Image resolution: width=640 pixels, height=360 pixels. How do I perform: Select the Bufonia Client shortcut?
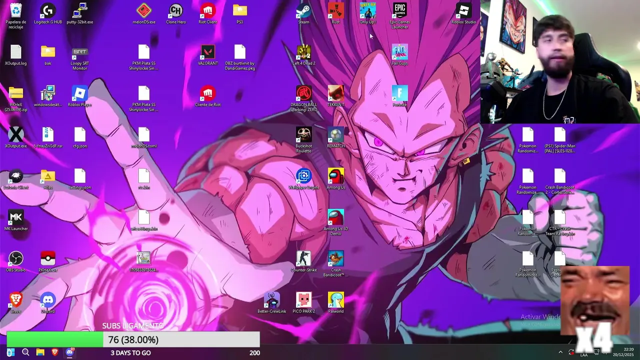pos(16,179)
